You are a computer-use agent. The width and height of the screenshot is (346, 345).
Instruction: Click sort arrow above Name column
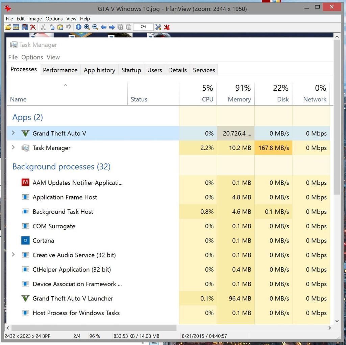click(65, 85)
